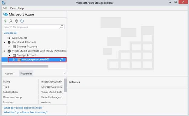This screenshot has width=189, height=116.
Task: Click the Name property value mystoragecontain
Action: click(52, 82)
